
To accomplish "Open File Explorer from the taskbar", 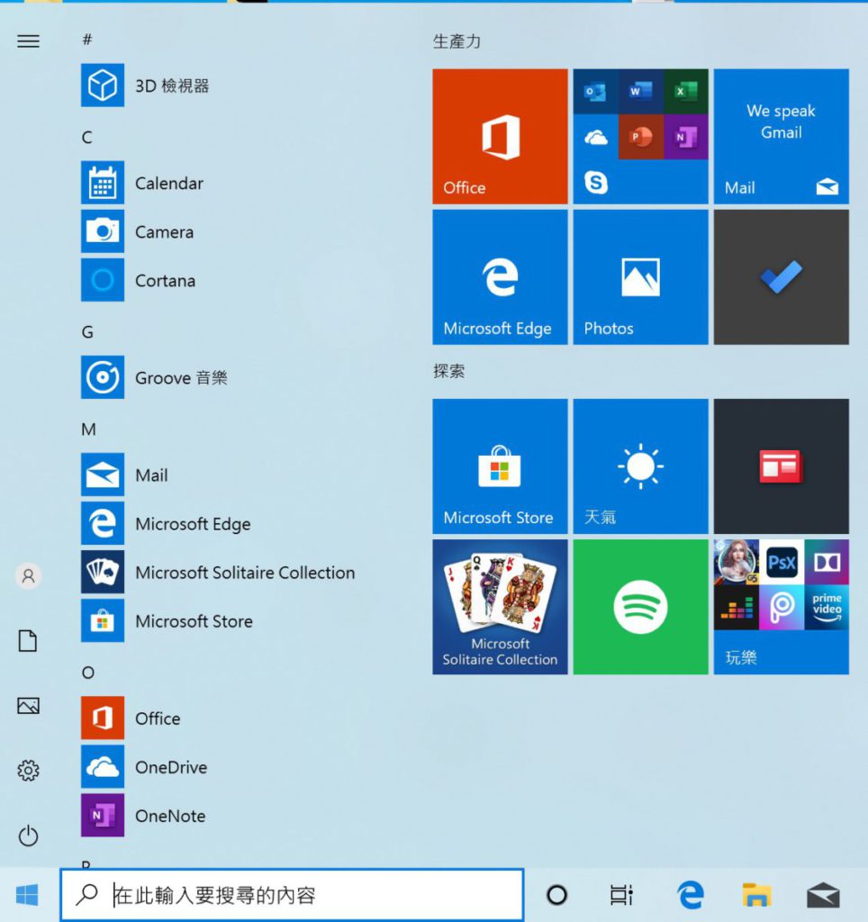I will pyautogui.click(x=756, y=895).
